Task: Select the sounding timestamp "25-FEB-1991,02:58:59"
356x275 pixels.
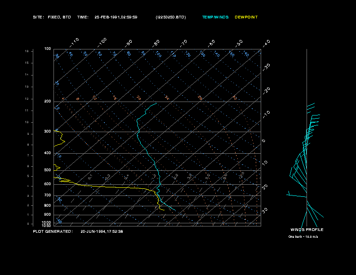Action: point(116,17)
